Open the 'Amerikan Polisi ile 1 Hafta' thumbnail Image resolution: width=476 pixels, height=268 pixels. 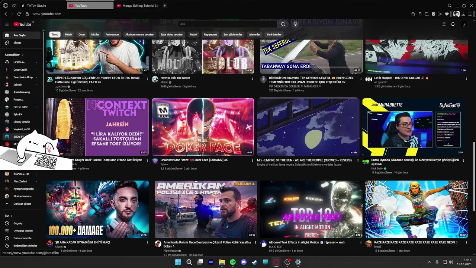tap(206, 210)
